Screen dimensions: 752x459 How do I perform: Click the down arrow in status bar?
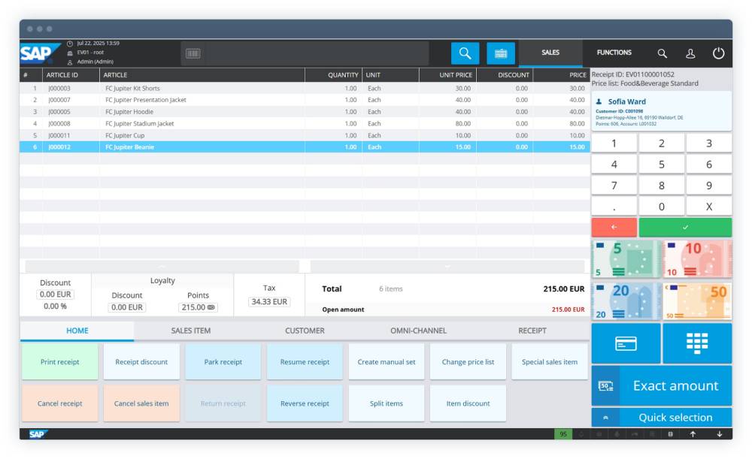[720, 434]
